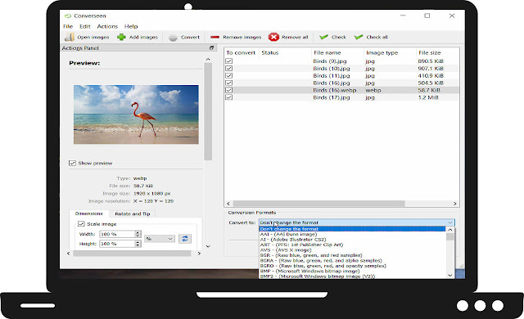Click file list scroll right arrow
Image resolution: width=524 pixels, height=319 pixels.
(455, 204)
